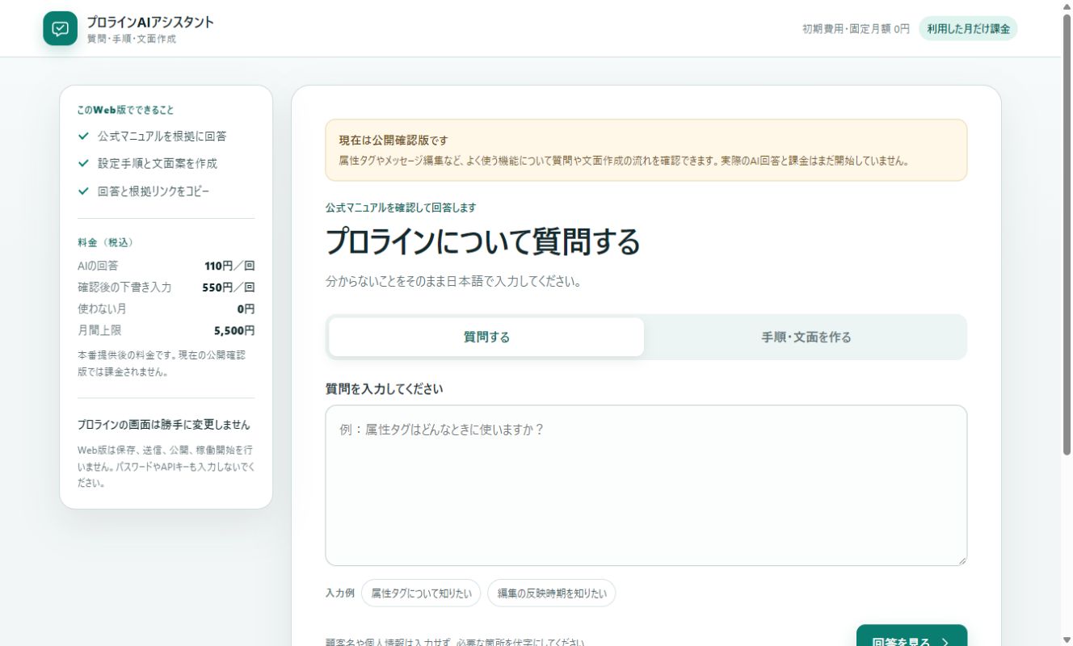Click the プロラインの画面は勝手に変更しません heading

(164, 425)
